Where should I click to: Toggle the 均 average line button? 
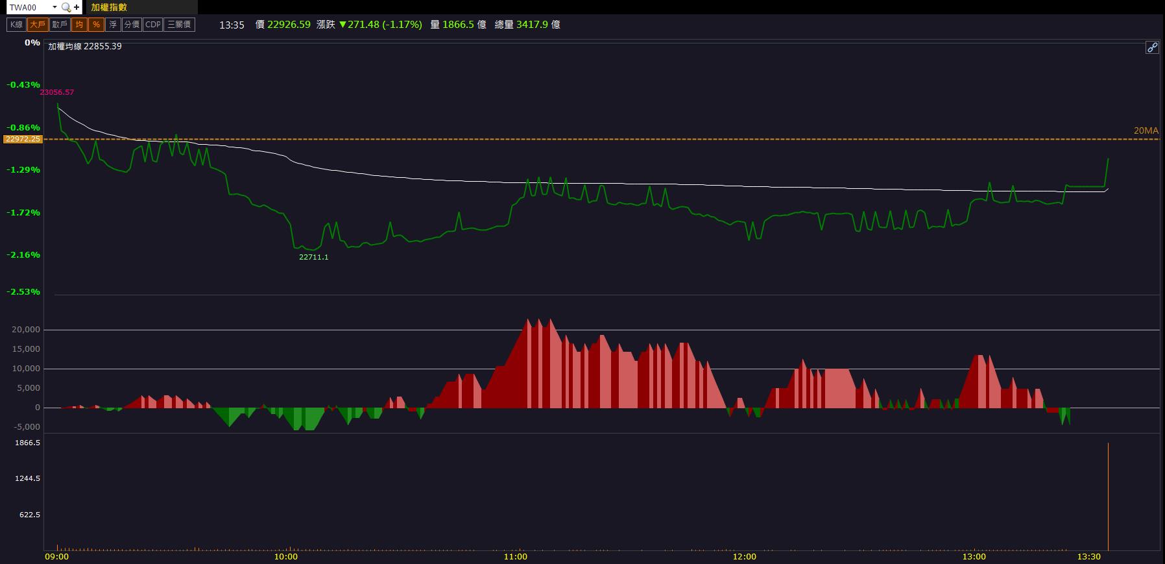coord(79,25)
